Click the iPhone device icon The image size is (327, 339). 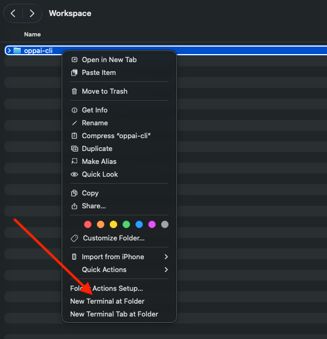coord(74,257)
